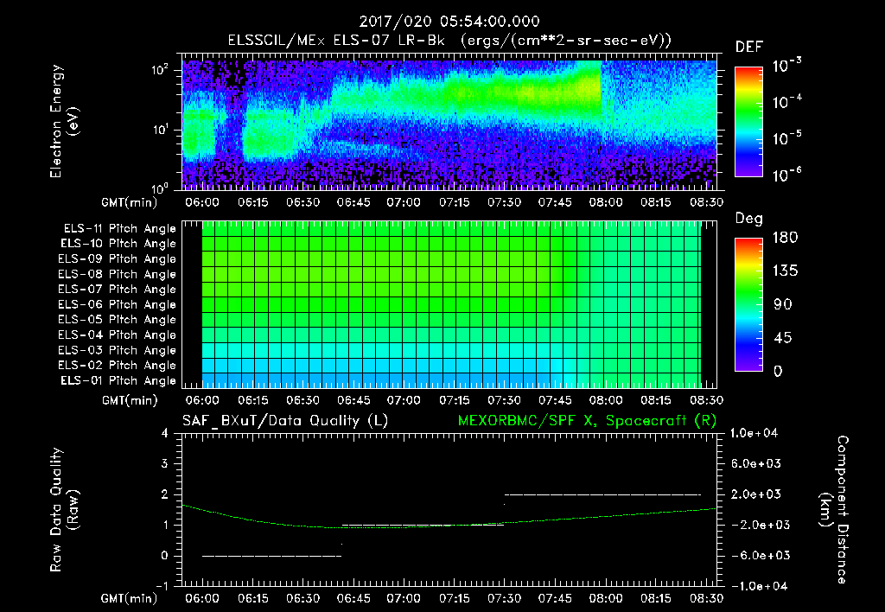Image resolution: width=885 pixels, height=612 pixels.
Task: Select the ELS-10 Pitch Angle row label
Action: (118, 244)
